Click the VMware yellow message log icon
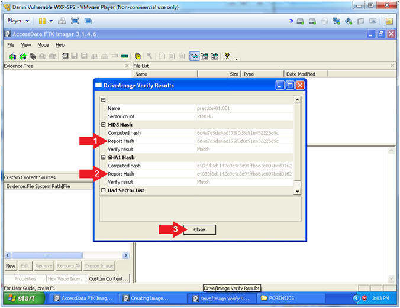This screenshot has height=308, width=400. coord(389,21)
